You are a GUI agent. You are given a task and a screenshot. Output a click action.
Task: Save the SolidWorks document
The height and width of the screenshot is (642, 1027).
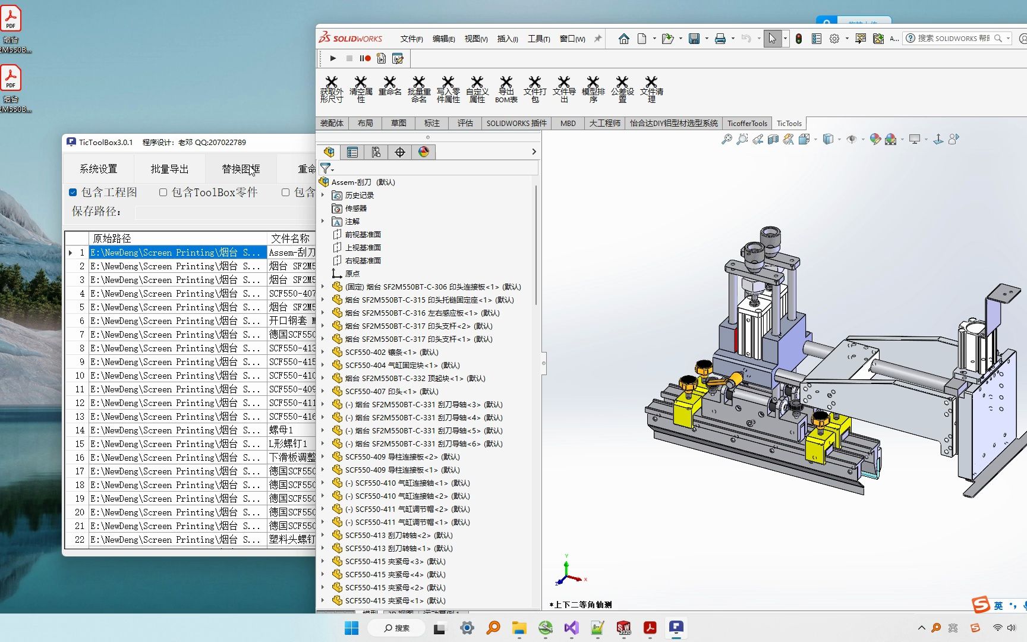[x=694, y=39]
